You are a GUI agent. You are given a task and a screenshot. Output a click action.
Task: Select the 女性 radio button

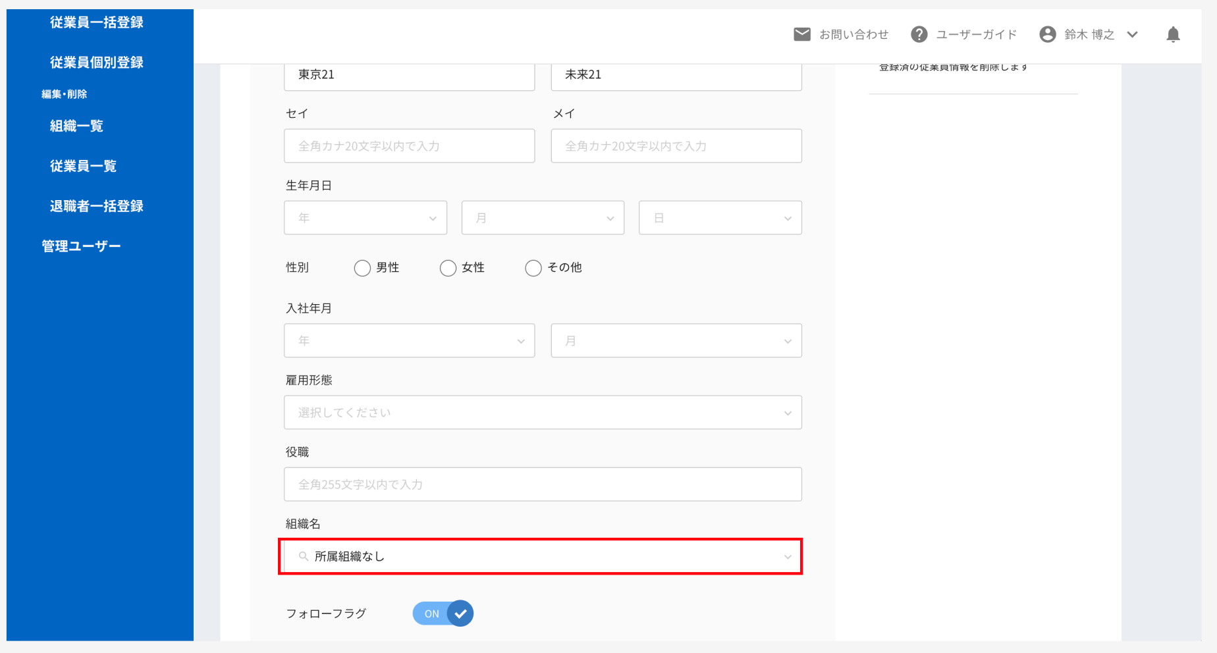click(x=448, y=268)
